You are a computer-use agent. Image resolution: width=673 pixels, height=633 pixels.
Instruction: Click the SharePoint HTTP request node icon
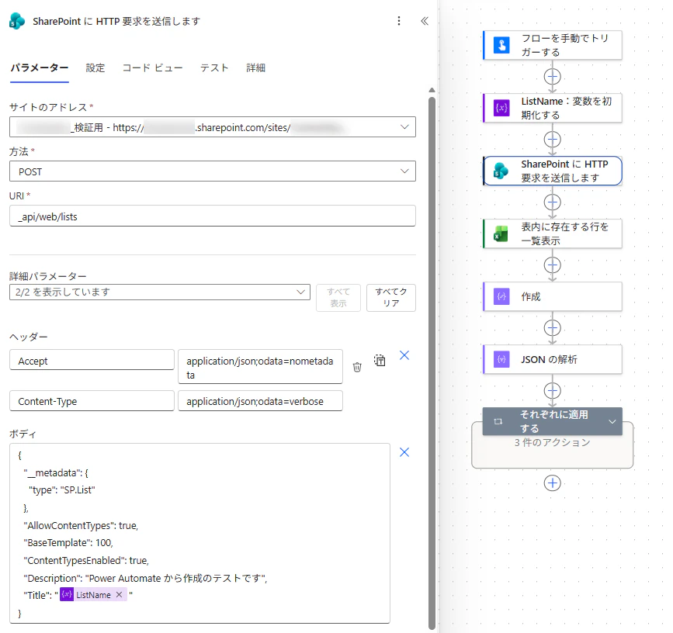pos(501,171)
